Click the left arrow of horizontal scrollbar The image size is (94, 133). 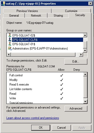(x=9, y=54)
